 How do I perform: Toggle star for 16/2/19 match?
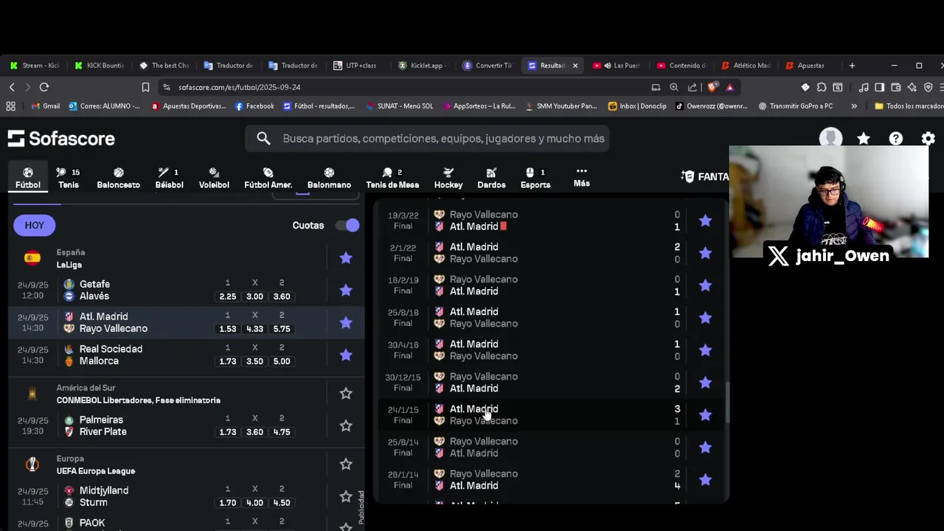pyautogui.click(x=706, y=285)
